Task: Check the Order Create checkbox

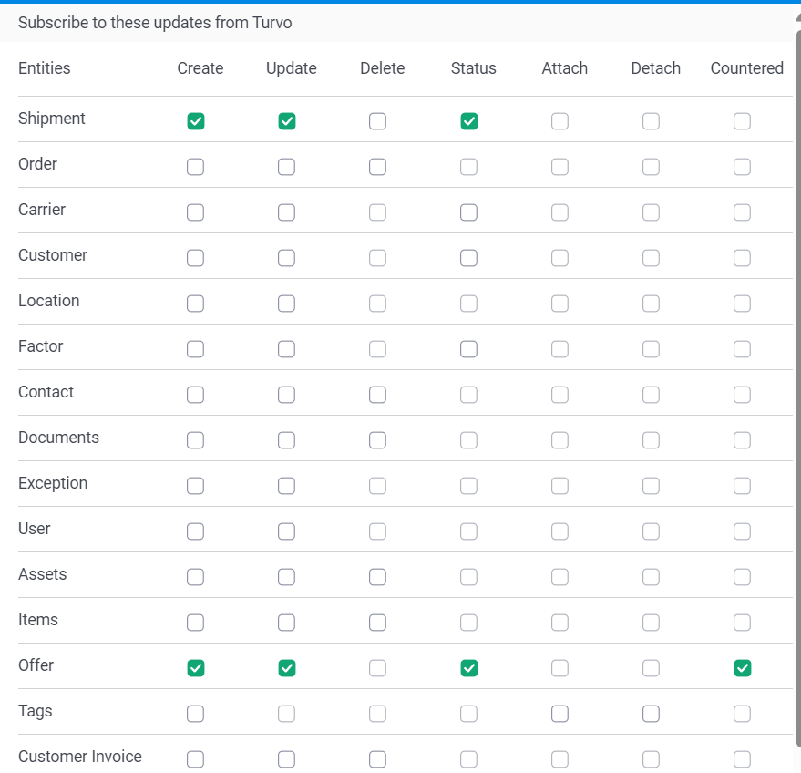Action: click(196, 167)
